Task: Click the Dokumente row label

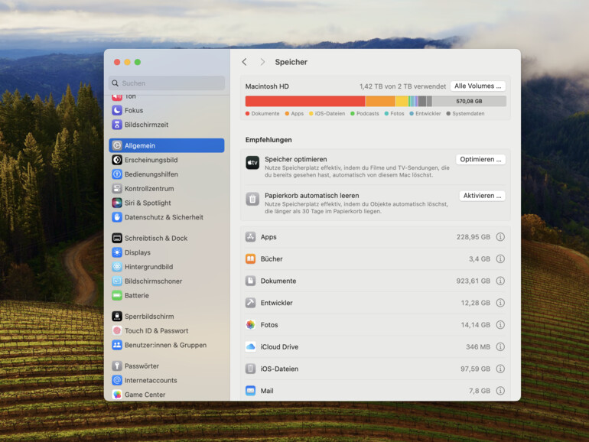Action: coord(278,281)
